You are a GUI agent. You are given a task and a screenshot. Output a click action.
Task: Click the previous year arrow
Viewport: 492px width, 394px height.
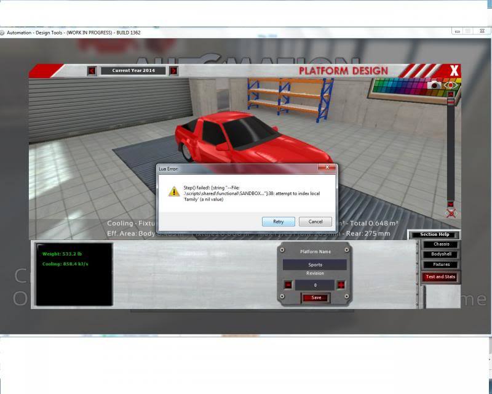92,71
